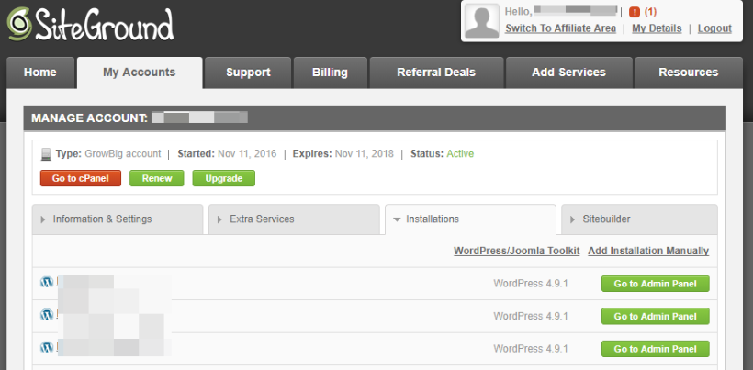Open Admin Panel for first installation
The height and width of the screenshot is (370, 753).
click(656, 284)
